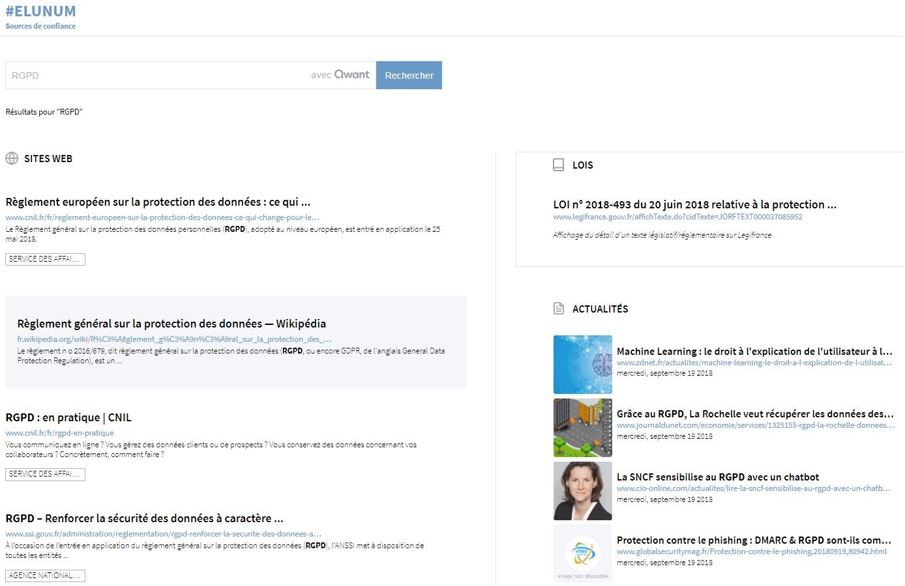905x586 pixels.
Task: Open the ANSSI 'Renforcer la sécurité' result
Action: [144, 518]
